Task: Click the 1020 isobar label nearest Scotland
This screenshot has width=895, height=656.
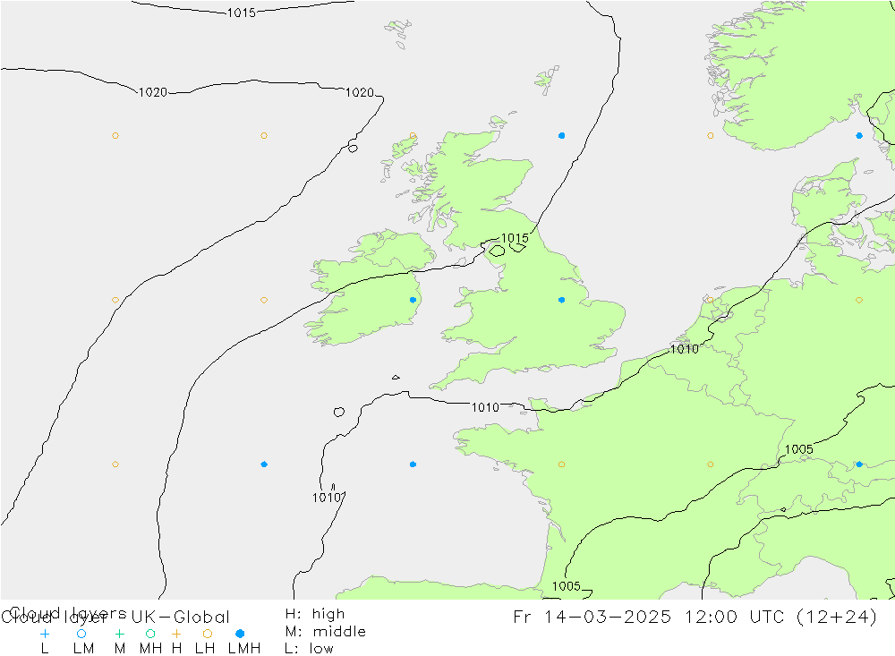Action: point(360,92)
